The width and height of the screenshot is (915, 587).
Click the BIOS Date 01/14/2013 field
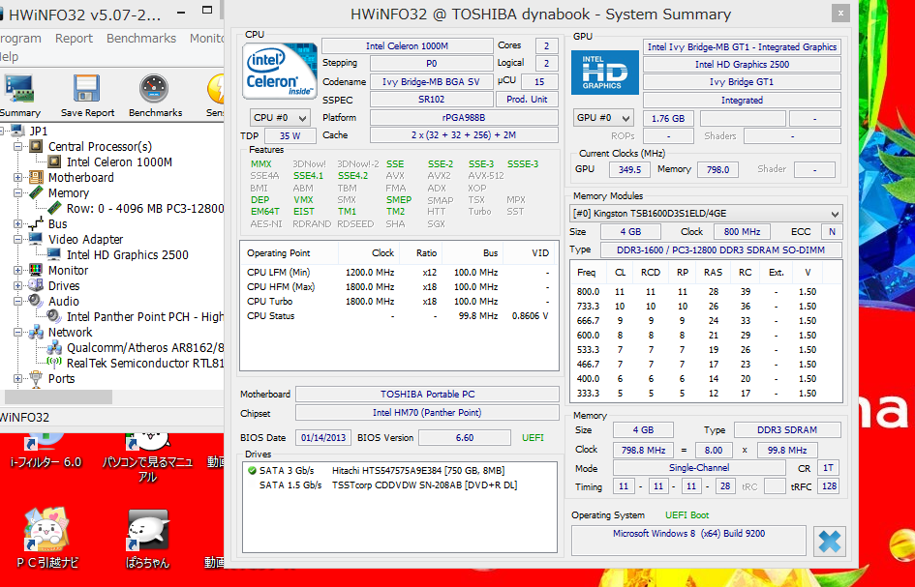[x=323, y=438]
